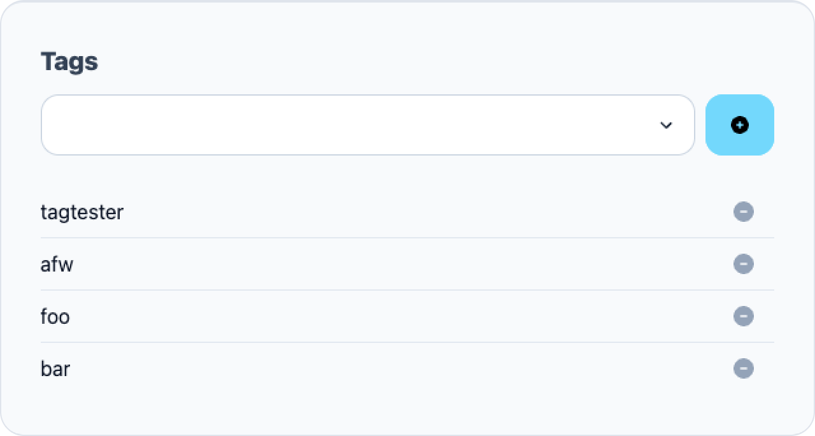This screenshot has width=815, height=436.
Task: Select the tagtester tag label
Action: click(x=82, y=212)
